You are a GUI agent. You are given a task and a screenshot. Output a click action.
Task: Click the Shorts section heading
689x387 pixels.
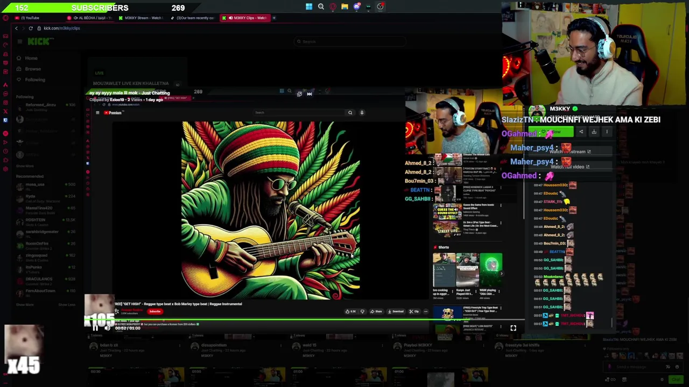point(443,247)
